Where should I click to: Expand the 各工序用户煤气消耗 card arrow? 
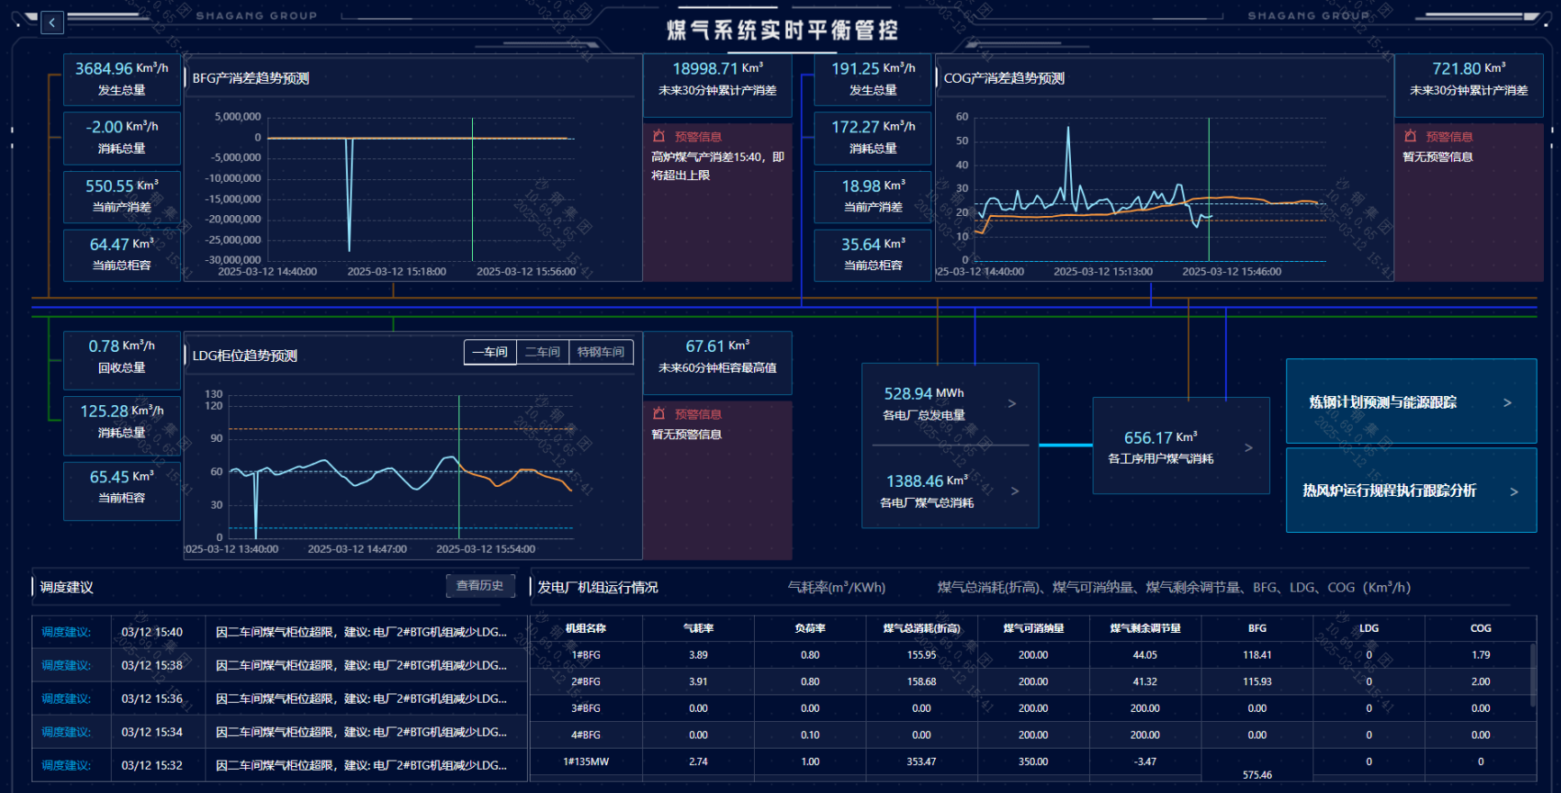pyautogui.click(x=1248, y=447)
